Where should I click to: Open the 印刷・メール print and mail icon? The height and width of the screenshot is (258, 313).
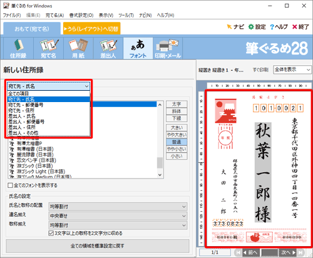pos(168,48)
